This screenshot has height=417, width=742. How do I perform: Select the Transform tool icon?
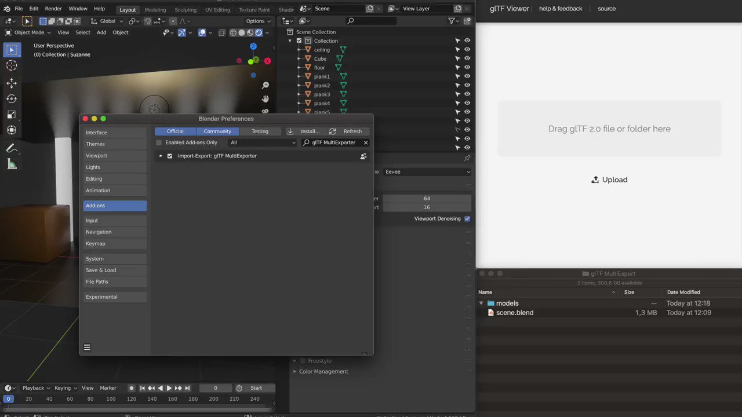point(12,130)
